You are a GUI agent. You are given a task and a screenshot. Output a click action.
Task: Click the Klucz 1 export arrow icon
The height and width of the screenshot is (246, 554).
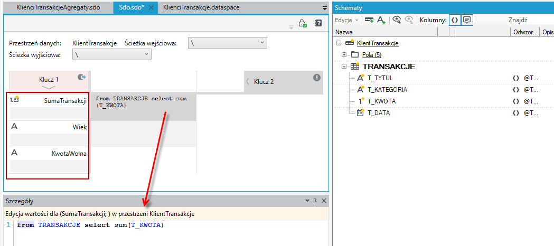[82, 77]
